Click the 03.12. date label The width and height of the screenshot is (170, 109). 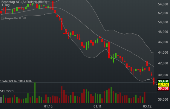click(148, 106)
